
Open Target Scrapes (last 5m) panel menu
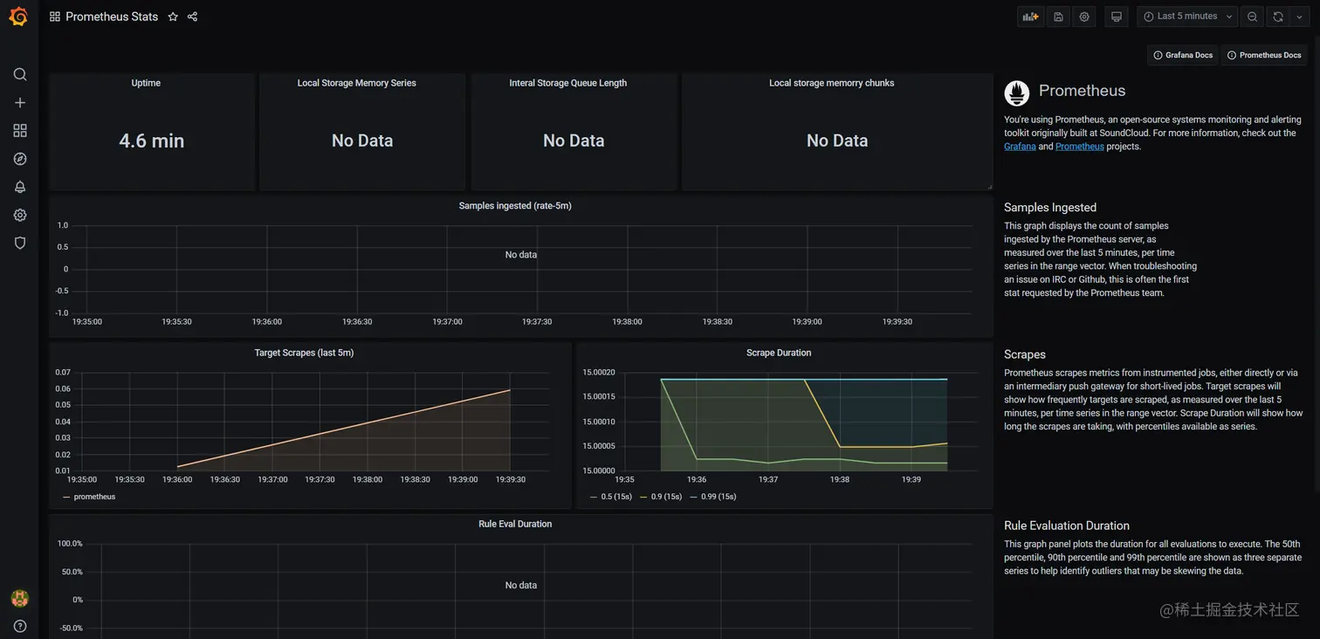point(304,353)
